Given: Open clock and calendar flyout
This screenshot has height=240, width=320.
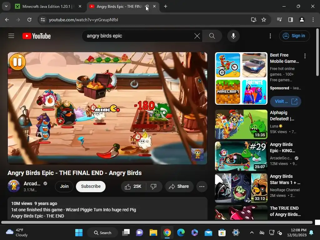Looking at the screenshot, I should tap(297, 232).
